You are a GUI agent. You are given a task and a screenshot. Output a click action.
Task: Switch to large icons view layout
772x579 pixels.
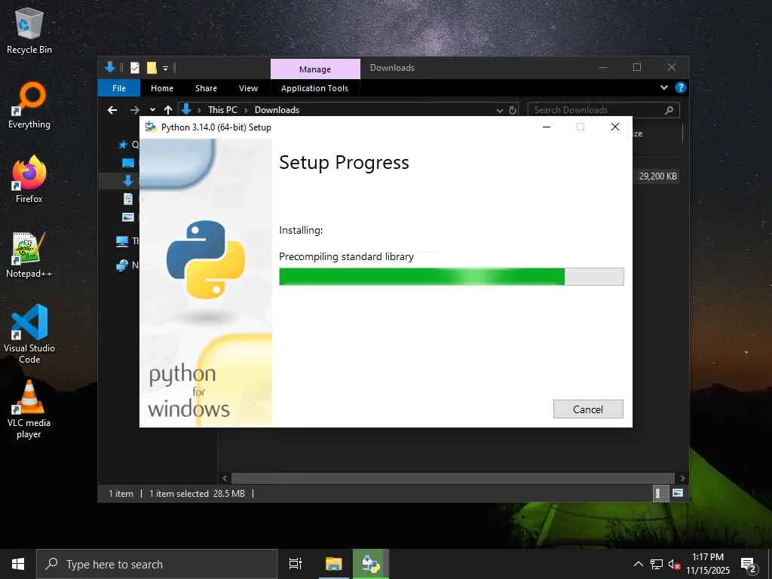678,493
